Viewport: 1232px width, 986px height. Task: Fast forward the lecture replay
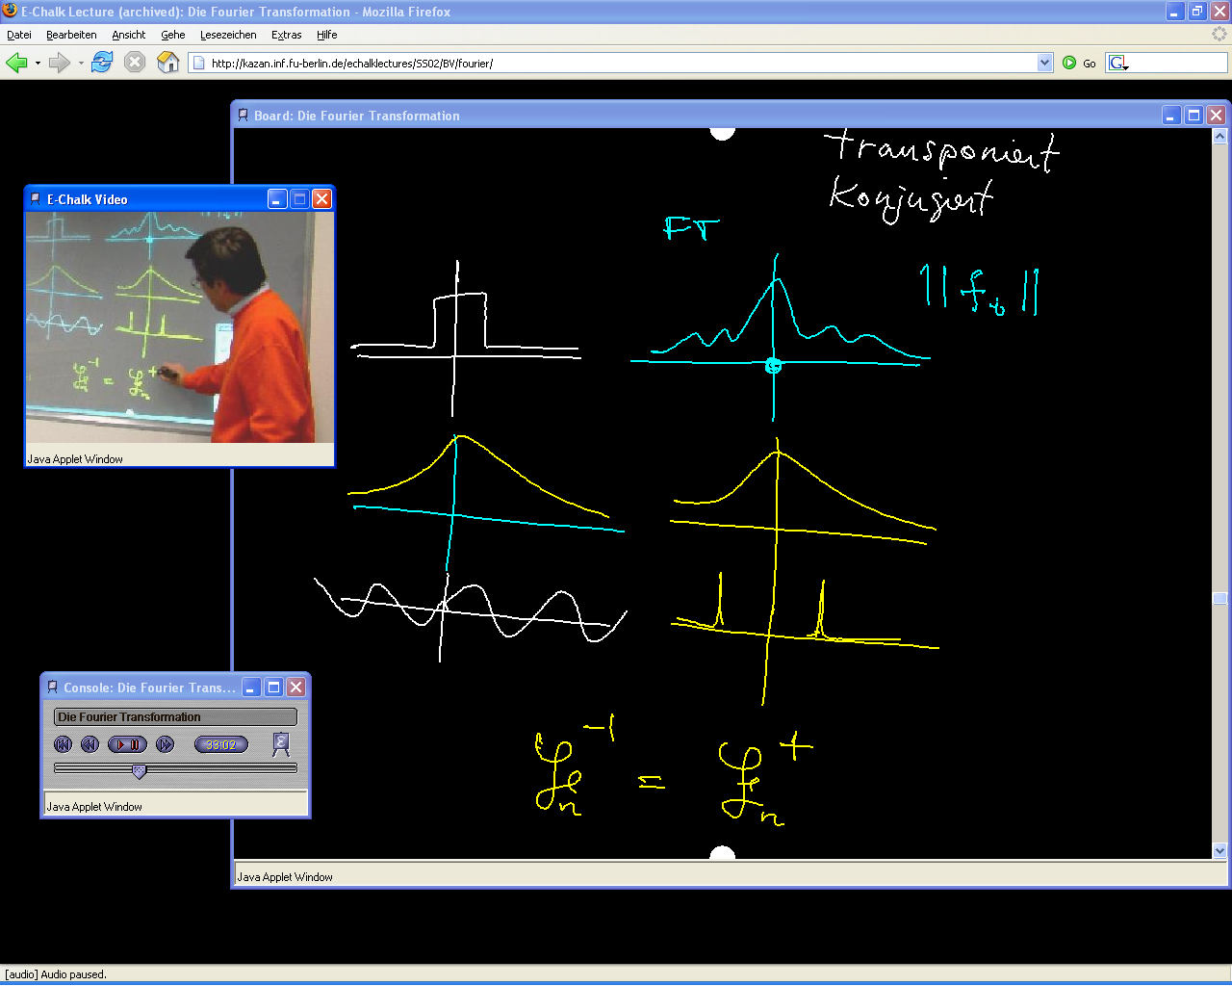coord(166,744)
